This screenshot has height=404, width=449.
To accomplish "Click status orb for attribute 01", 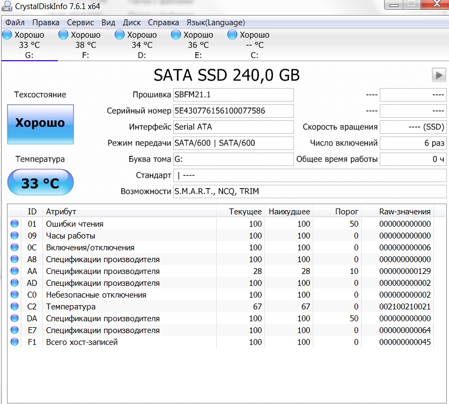I will point(14,223).
